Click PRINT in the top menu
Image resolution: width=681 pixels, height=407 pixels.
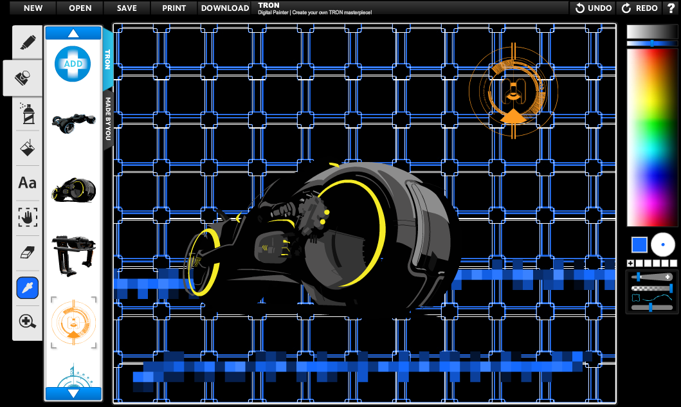point(174,8)
